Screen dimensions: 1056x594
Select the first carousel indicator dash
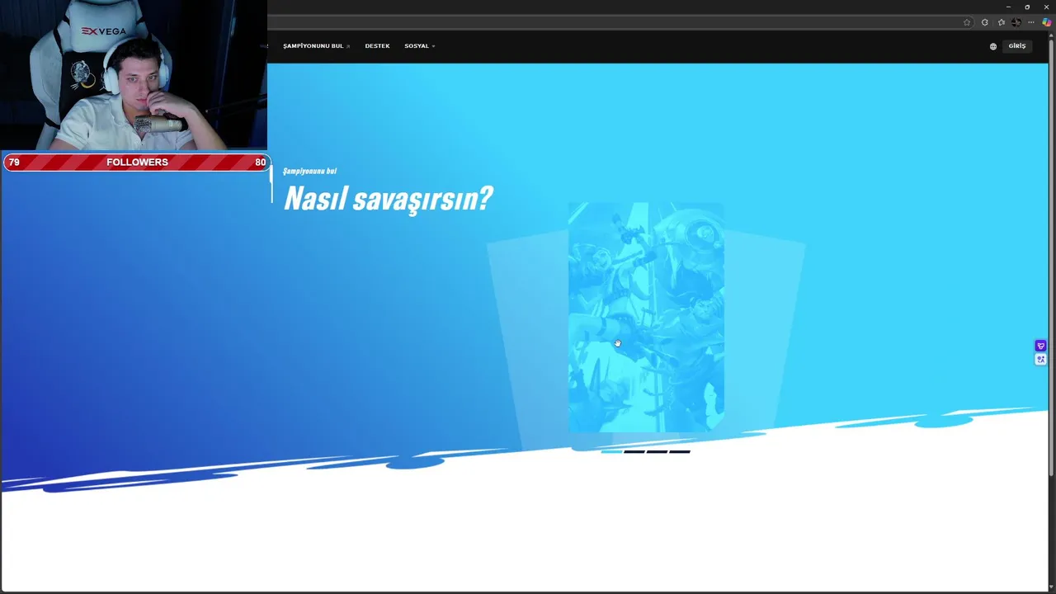[x=611, y=452]
